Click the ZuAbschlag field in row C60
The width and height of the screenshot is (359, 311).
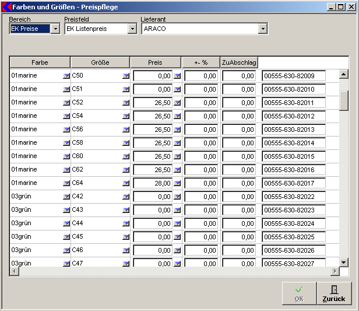[239, 156]
